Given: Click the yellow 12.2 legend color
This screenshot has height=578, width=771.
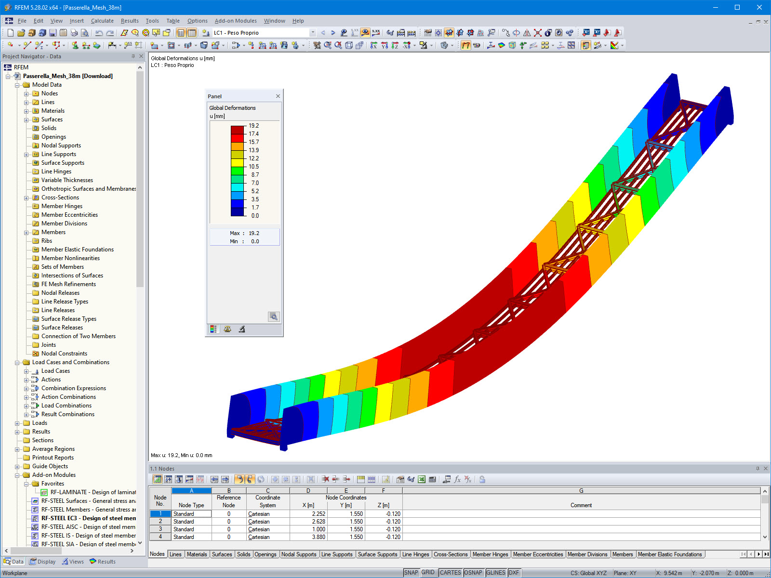Looking at the screenshot, I should (x=238, y=162).
